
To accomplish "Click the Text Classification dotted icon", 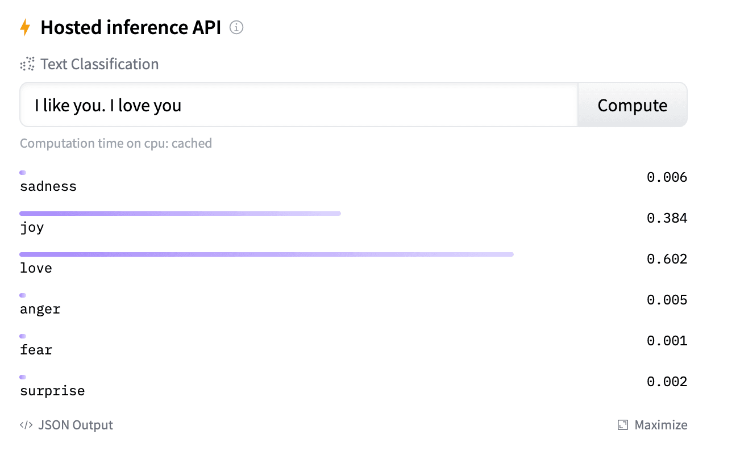I will 27,64.
